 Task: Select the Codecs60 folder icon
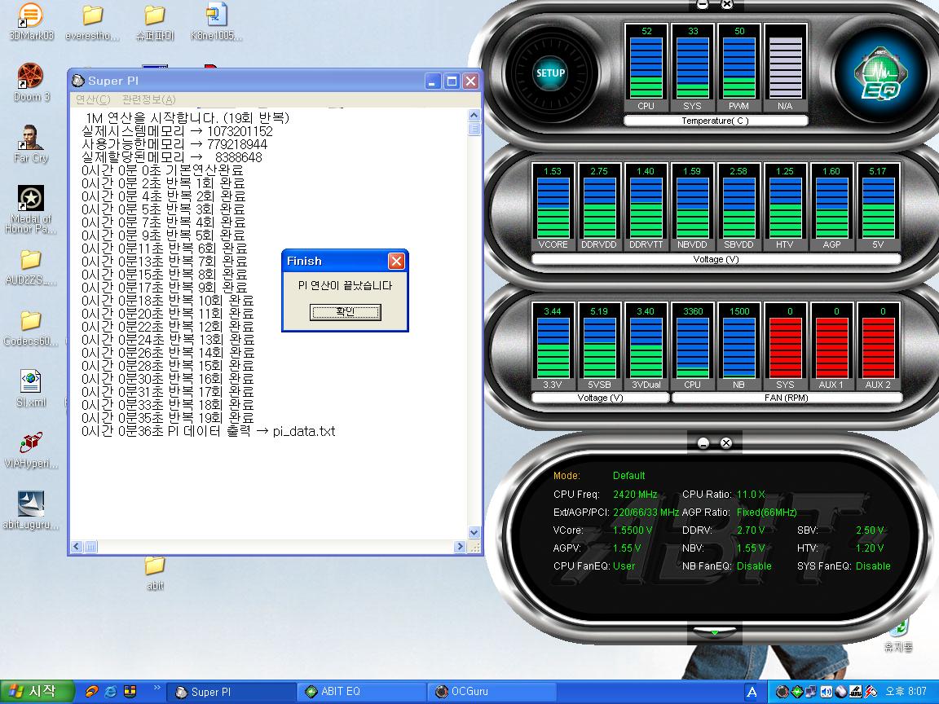click(30, 328)
